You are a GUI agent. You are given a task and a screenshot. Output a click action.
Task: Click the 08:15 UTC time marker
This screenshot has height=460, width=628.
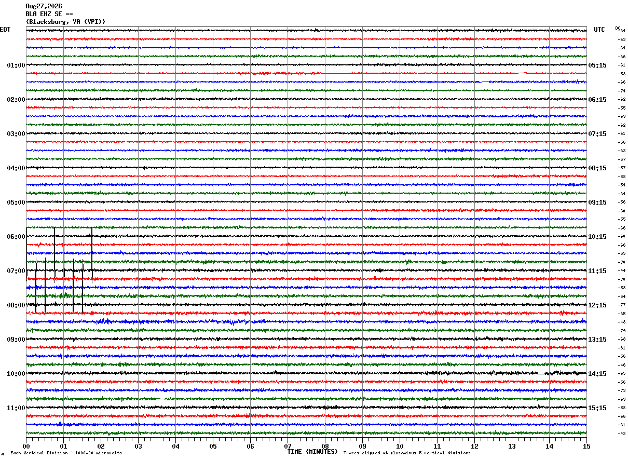(x=597, y=168)
